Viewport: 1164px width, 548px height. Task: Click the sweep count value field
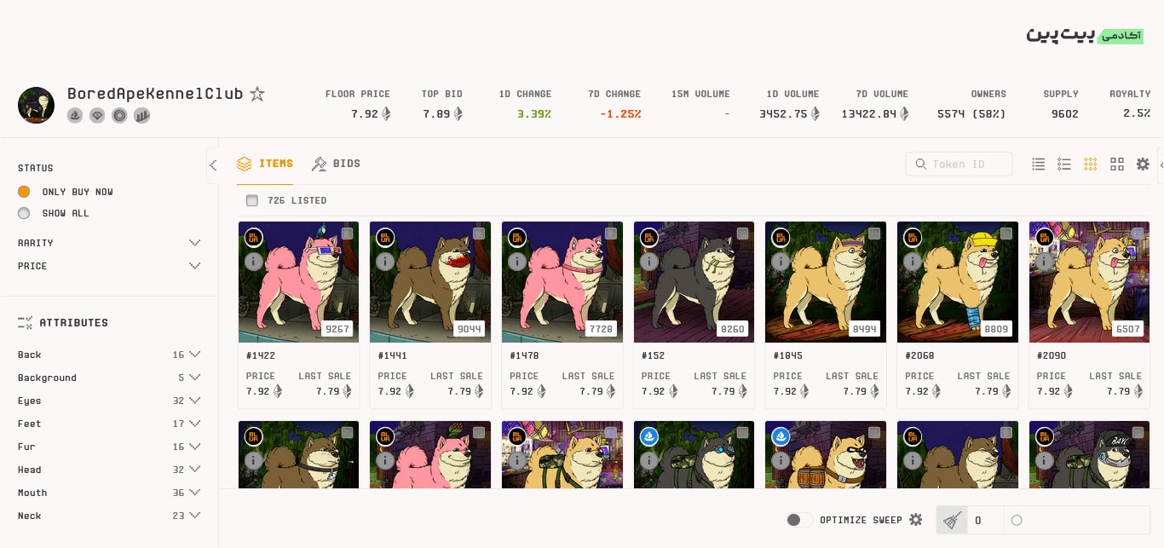983,520
